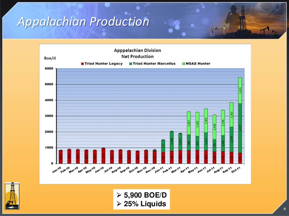This screenshot has width=289, height=216.
Task: Click the 'Aug-11' x-axis label
Action: (219, 170)
